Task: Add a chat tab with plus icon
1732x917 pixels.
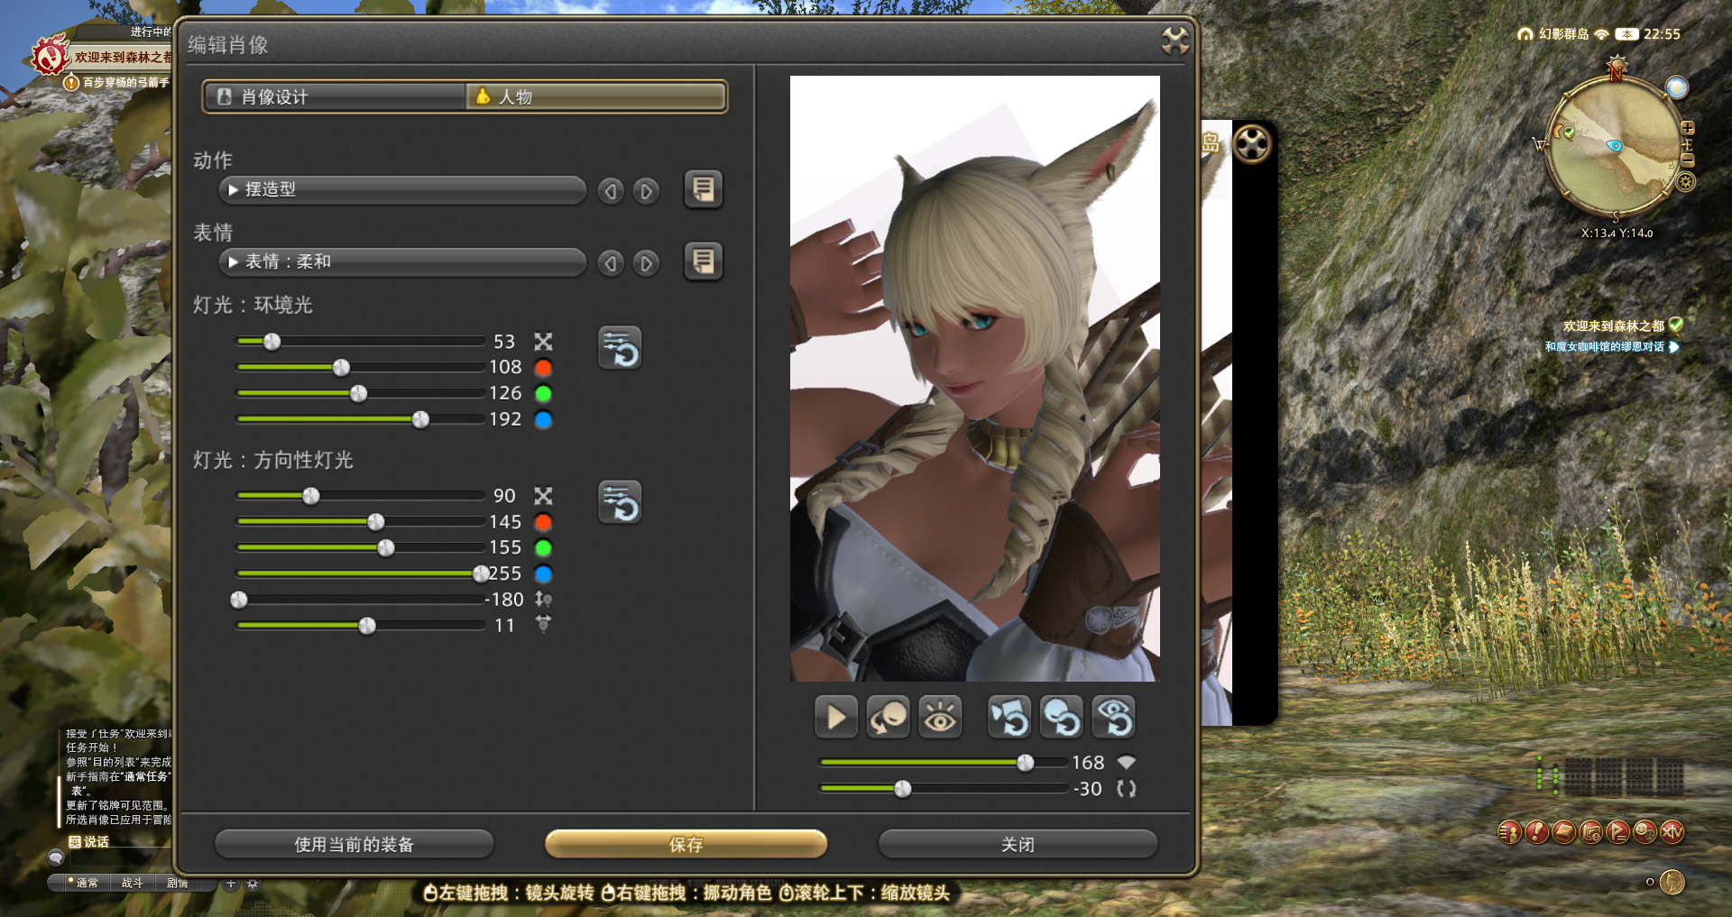Action: click(231, 884)
